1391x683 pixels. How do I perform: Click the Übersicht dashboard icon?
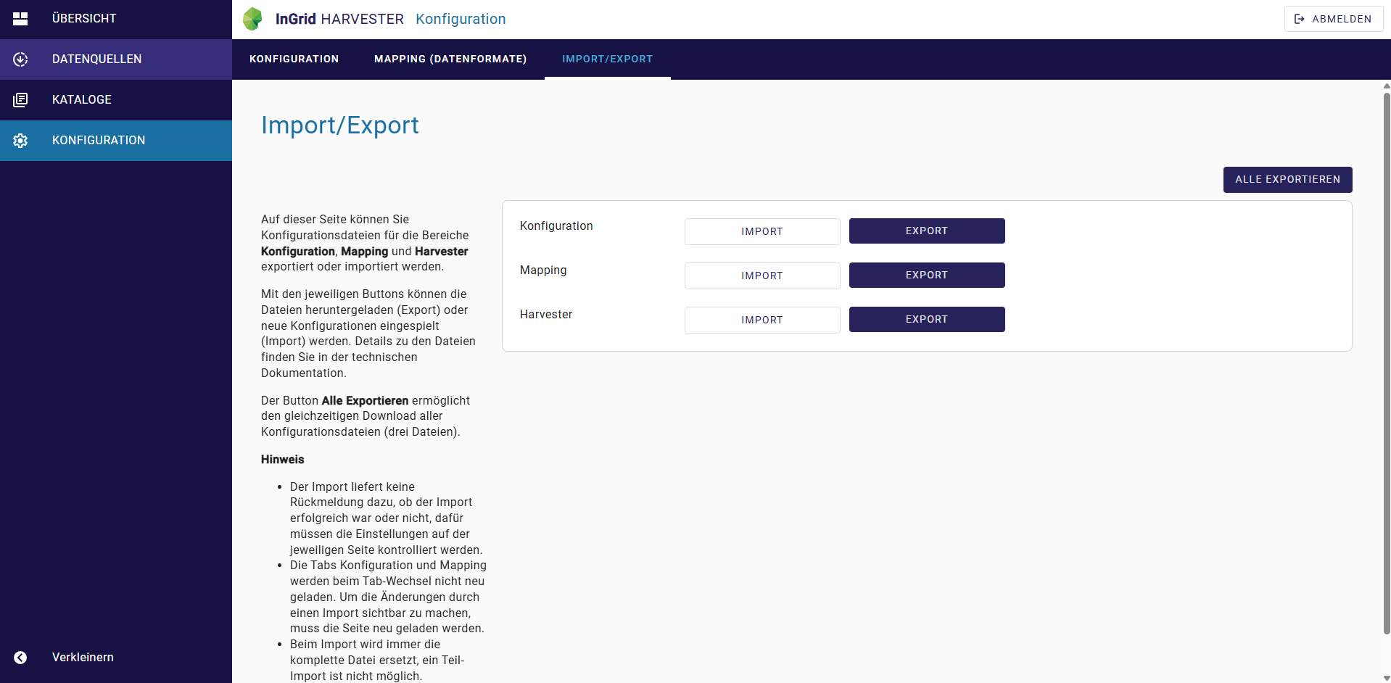pos(20,19)
